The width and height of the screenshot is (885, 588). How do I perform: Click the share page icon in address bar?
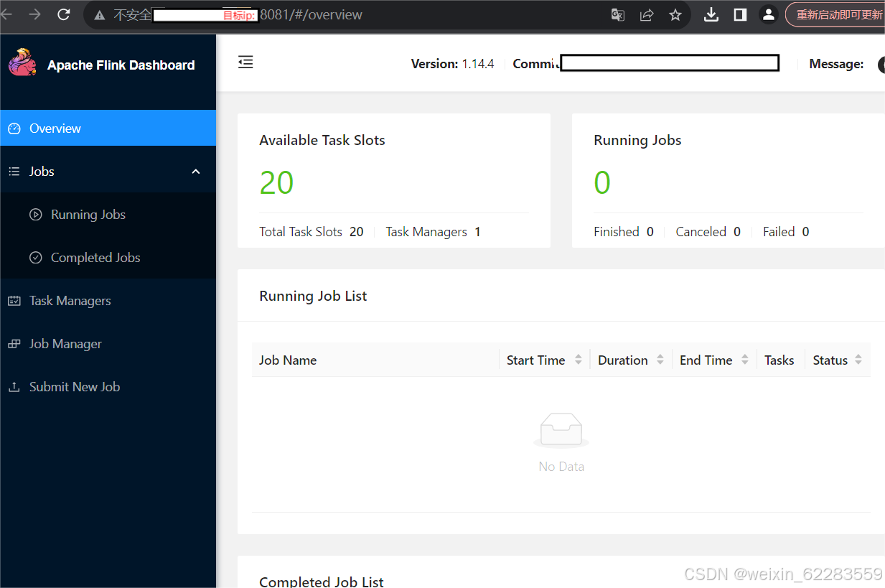[647, 14]
